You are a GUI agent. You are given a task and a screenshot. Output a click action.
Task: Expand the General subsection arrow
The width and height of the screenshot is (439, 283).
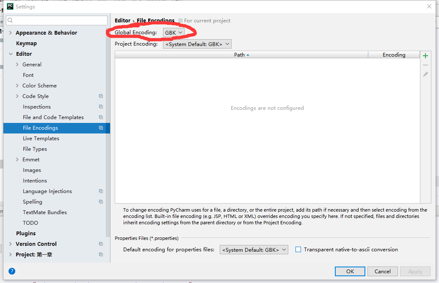point(17,65)
